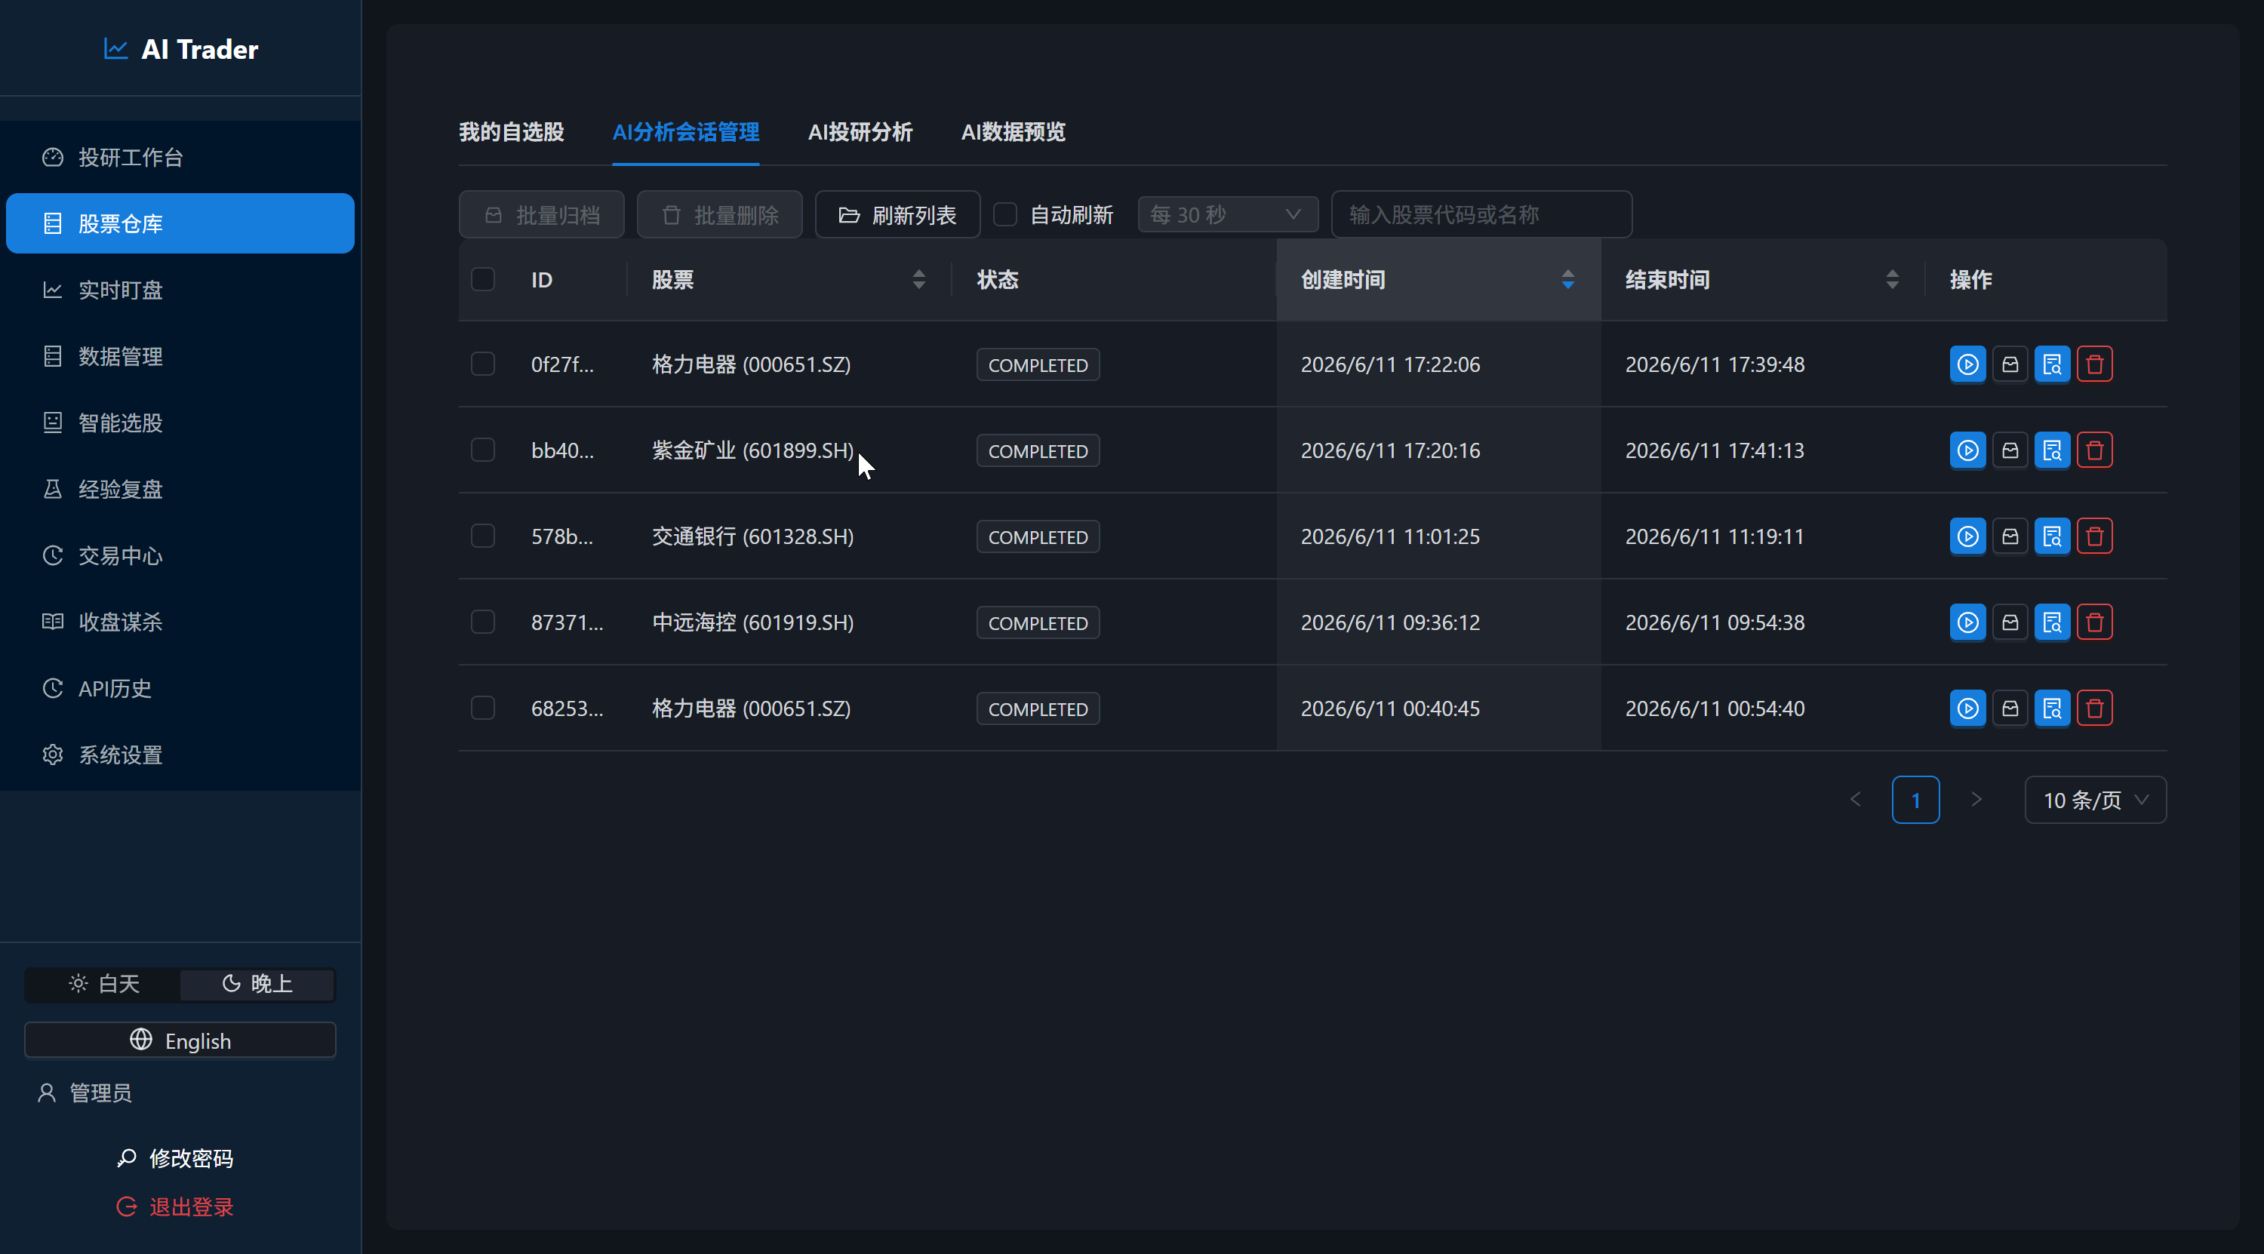Select the 578b row checkbox
The image size is (2264, 1254).
coord(482,536)
